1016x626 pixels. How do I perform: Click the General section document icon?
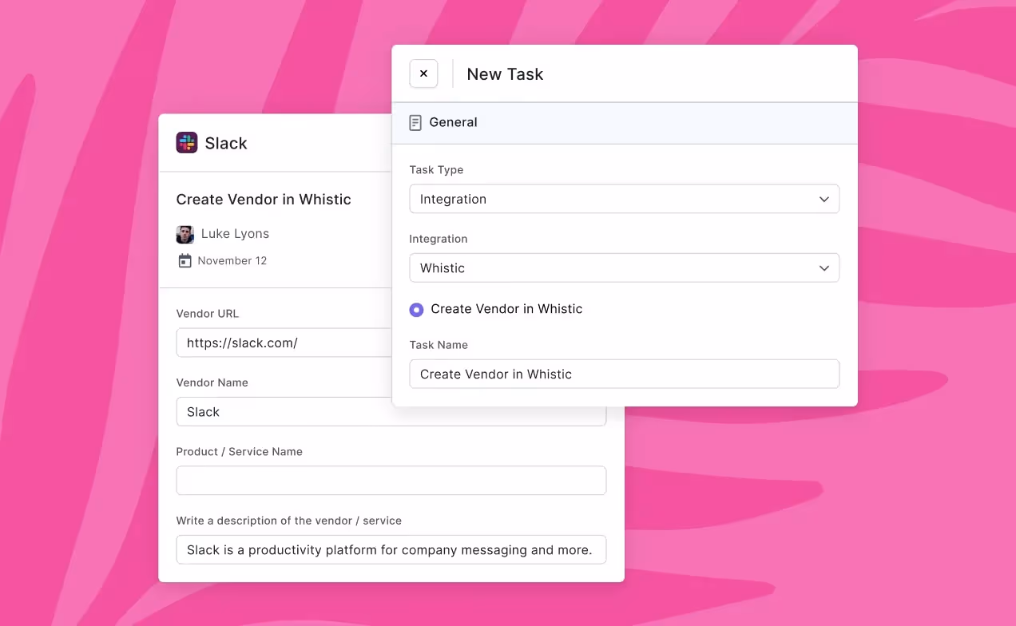coord(415,123)
